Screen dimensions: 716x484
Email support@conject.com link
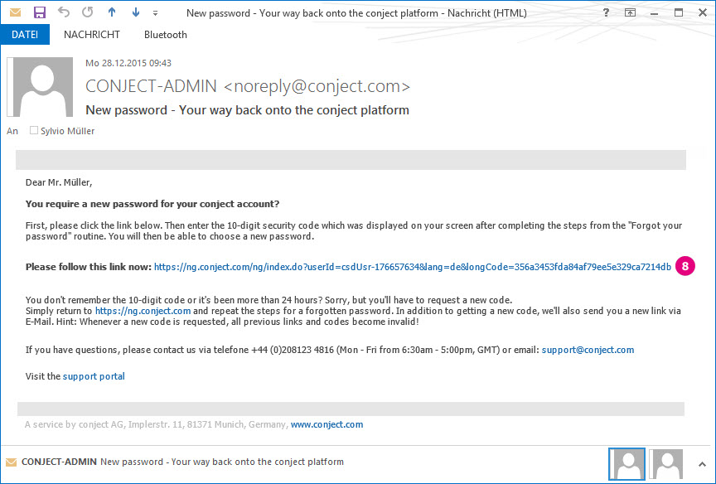coord(588,351)
